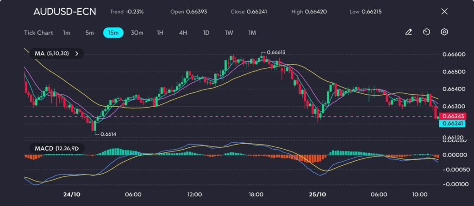The width and height of the screenshot is (474, 206).
Task: Close the AUDUSD-ECN chart panel
Action: click(445, 12)
